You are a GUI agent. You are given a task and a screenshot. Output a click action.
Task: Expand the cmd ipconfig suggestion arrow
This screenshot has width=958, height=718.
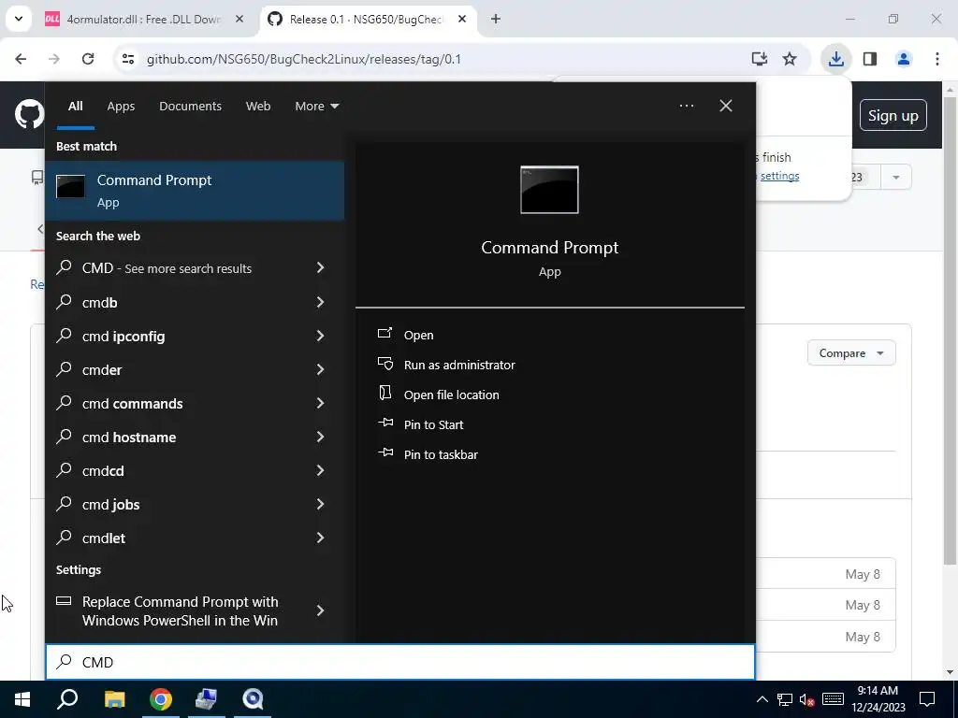coord(320,336)
